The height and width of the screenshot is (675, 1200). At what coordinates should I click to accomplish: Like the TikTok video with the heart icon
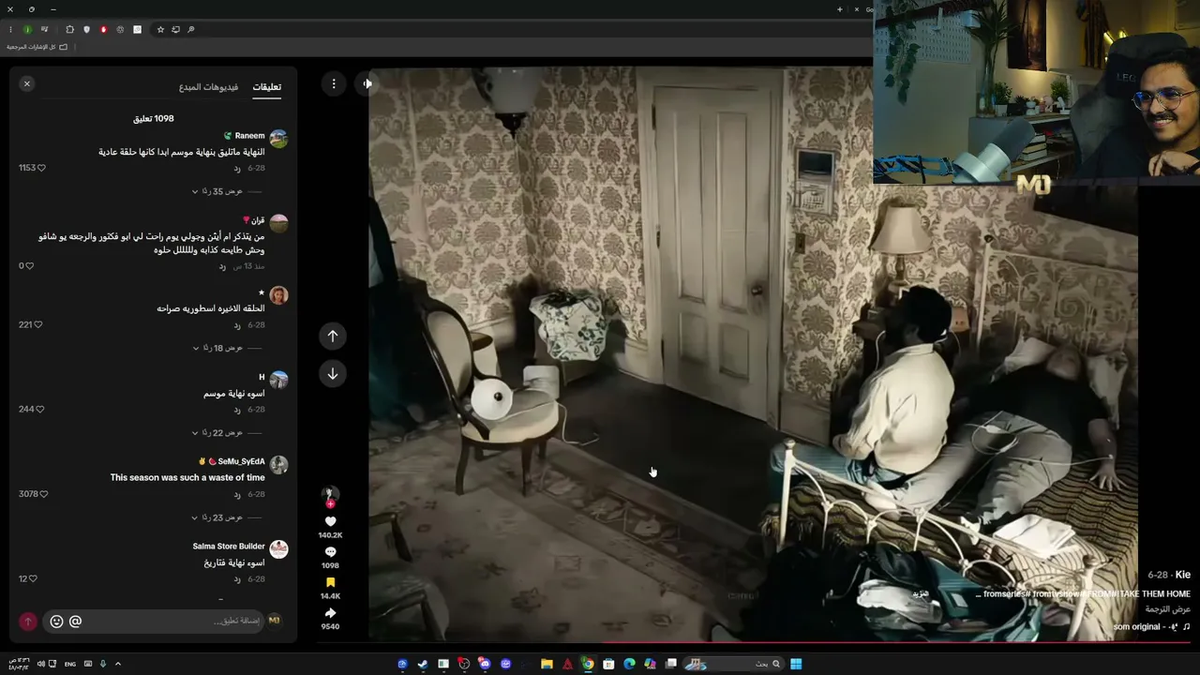330,521
